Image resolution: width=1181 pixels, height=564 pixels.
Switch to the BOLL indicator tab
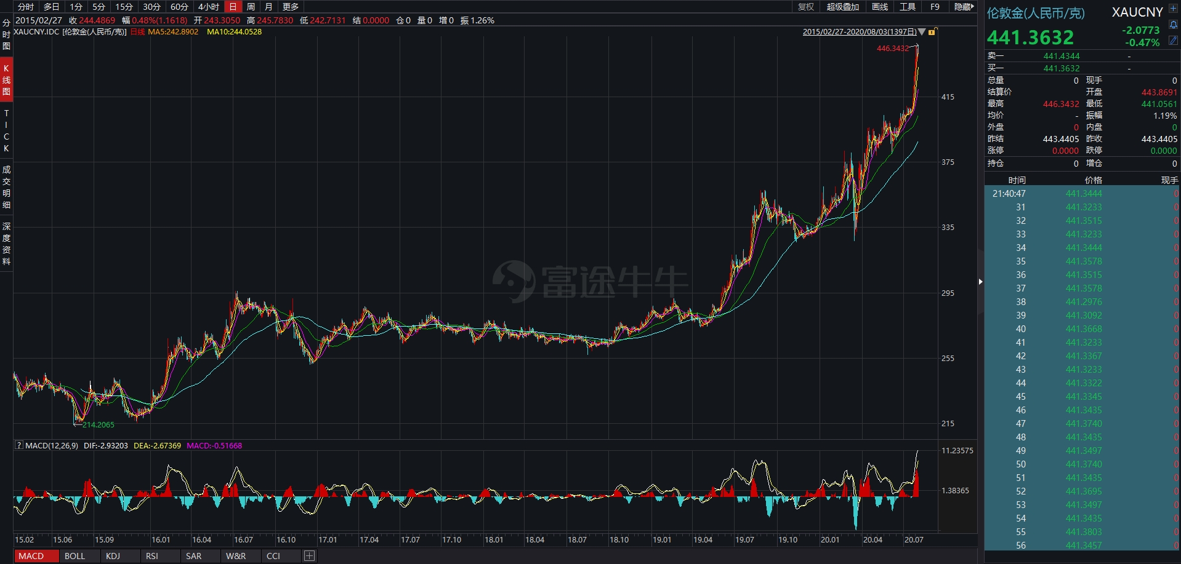click(x=75, y=556)
